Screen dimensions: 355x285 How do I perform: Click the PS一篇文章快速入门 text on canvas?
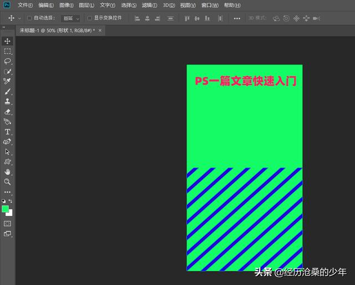coord(246,81)
